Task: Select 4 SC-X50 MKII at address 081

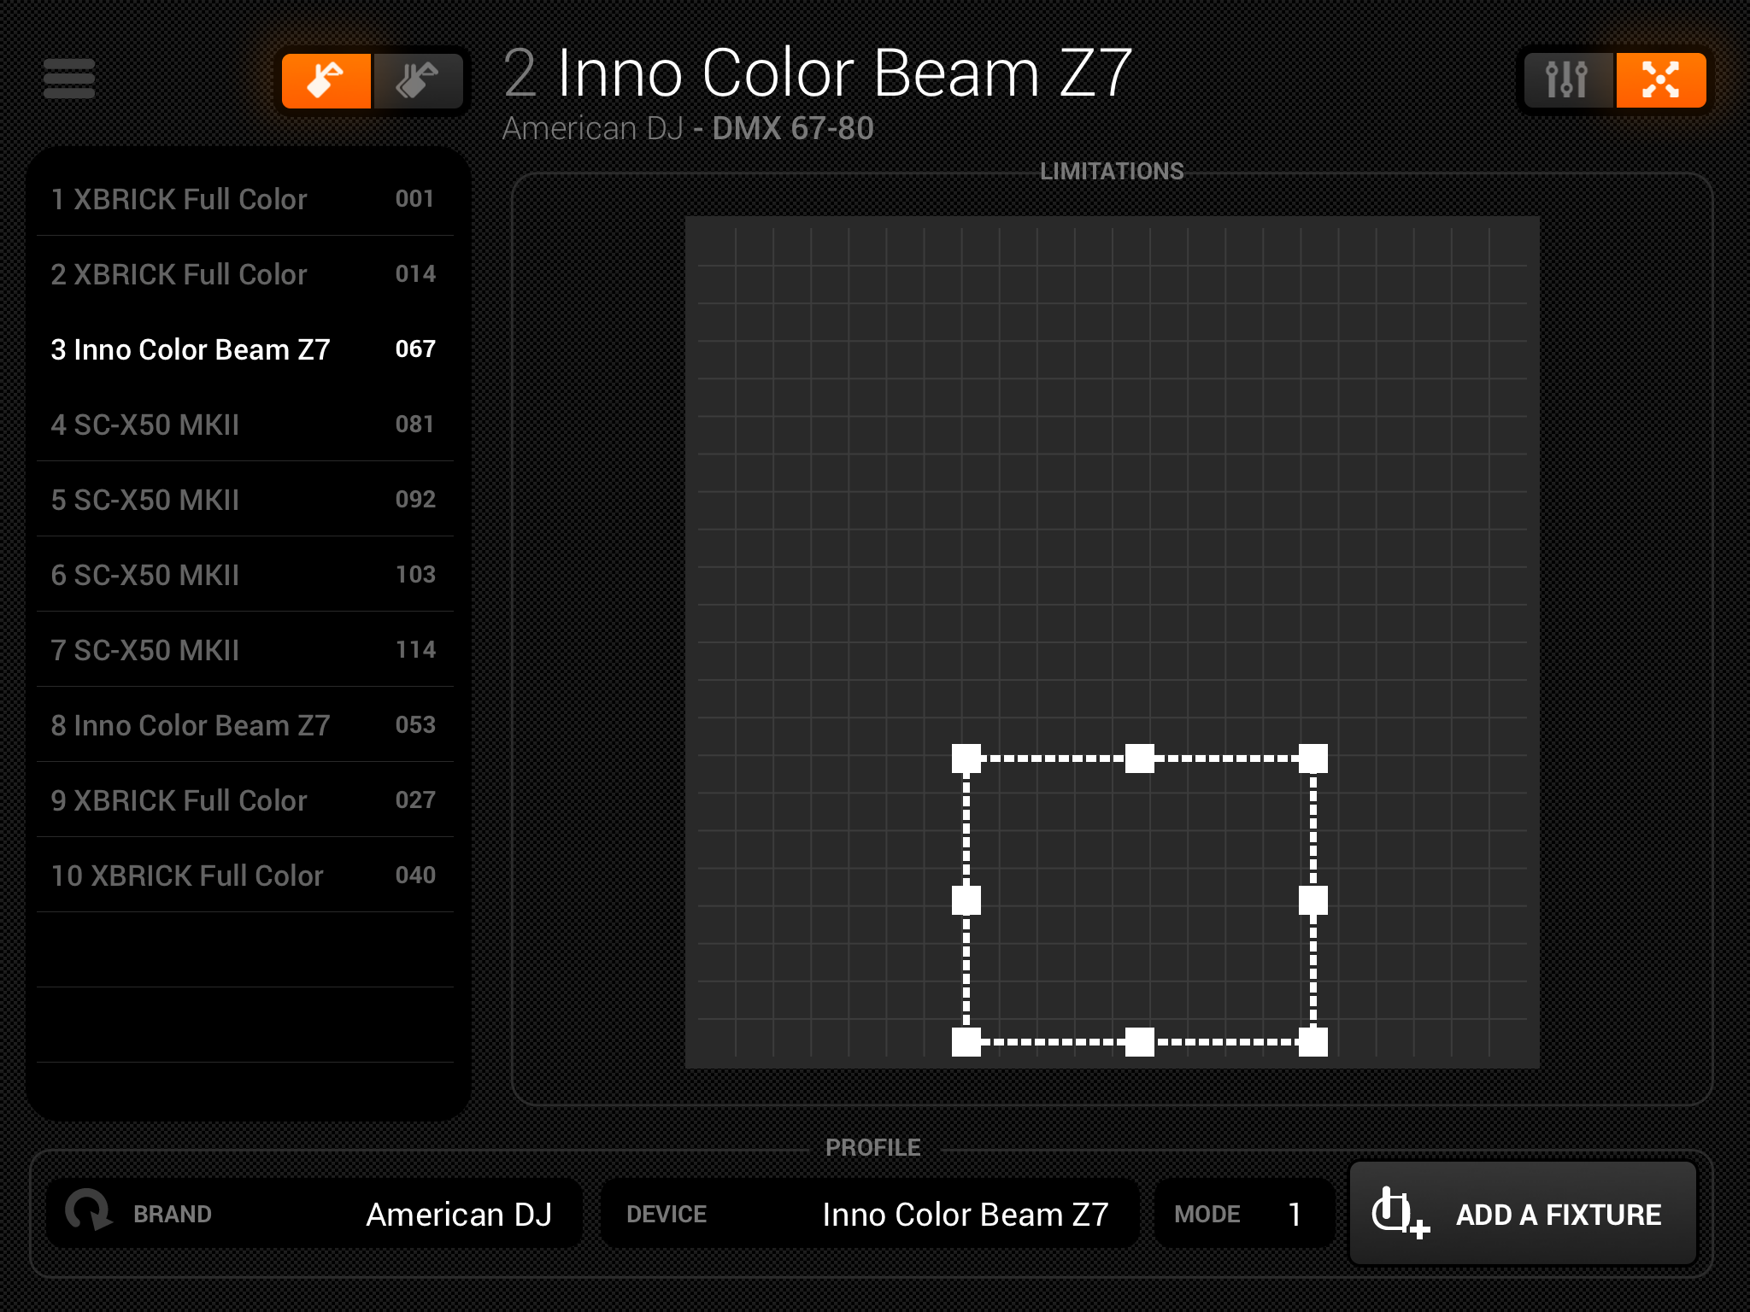Action: pyautogui.click(x=244, y=425)
